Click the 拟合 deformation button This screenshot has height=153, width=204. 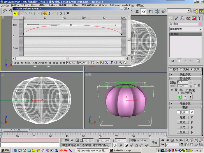(x=182, y=132)
